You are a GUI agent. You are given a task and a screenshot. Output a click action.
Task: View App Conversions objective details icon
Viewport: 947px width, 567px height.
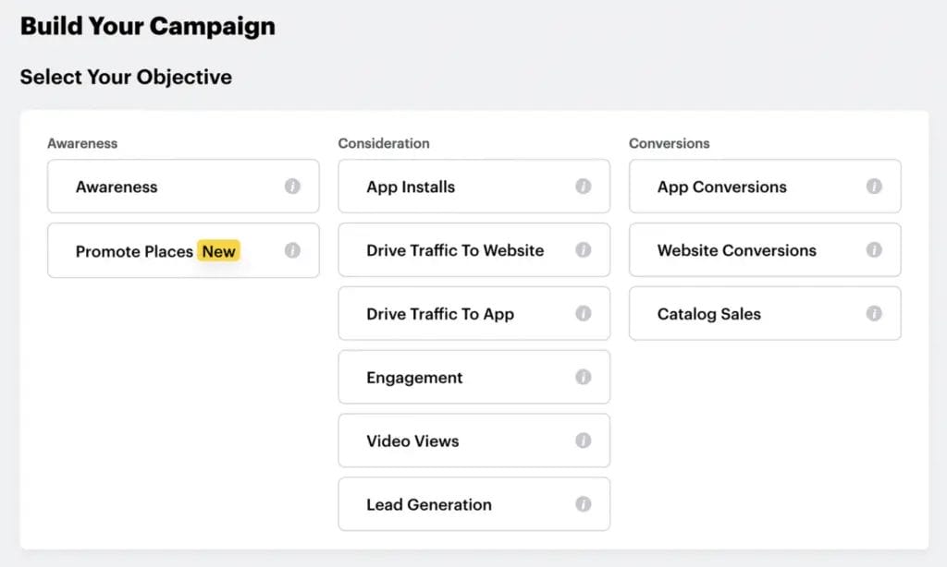pyautogui.click(x=875, y=186)
